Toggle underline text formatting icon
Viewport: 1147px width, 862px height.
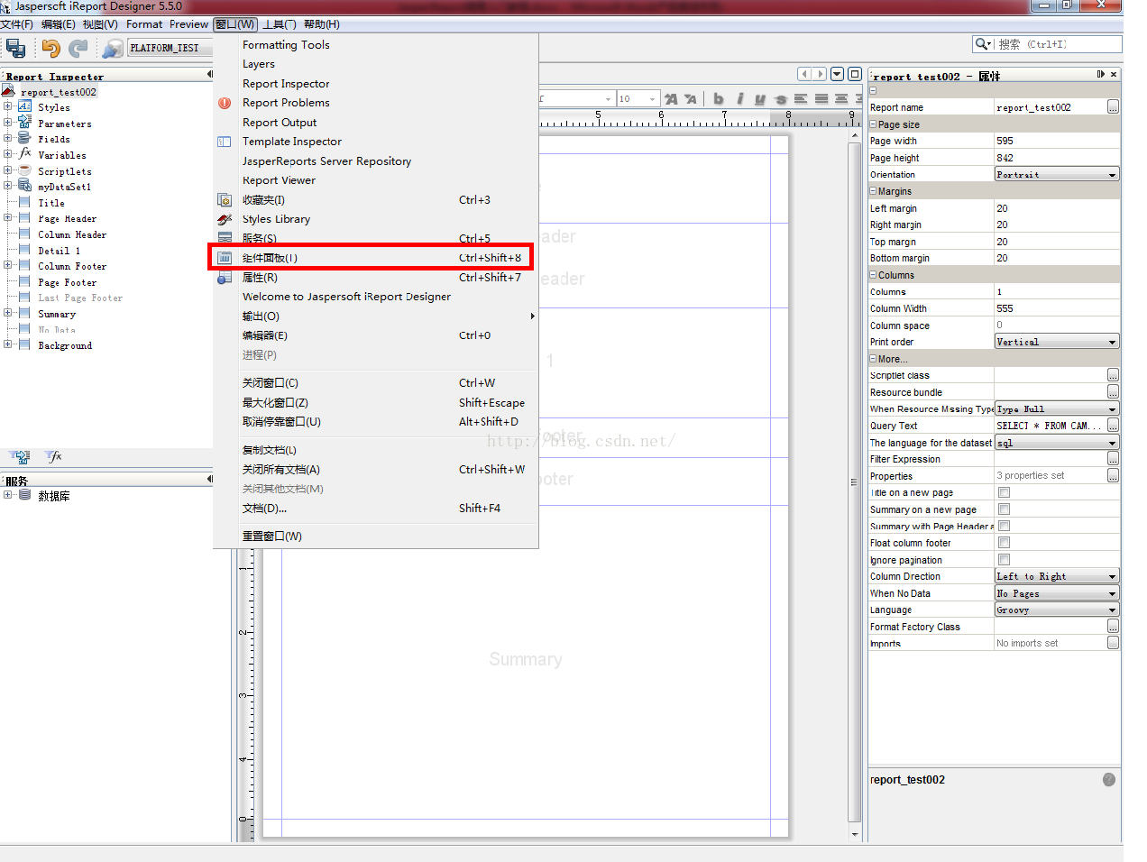pos(760,99)
